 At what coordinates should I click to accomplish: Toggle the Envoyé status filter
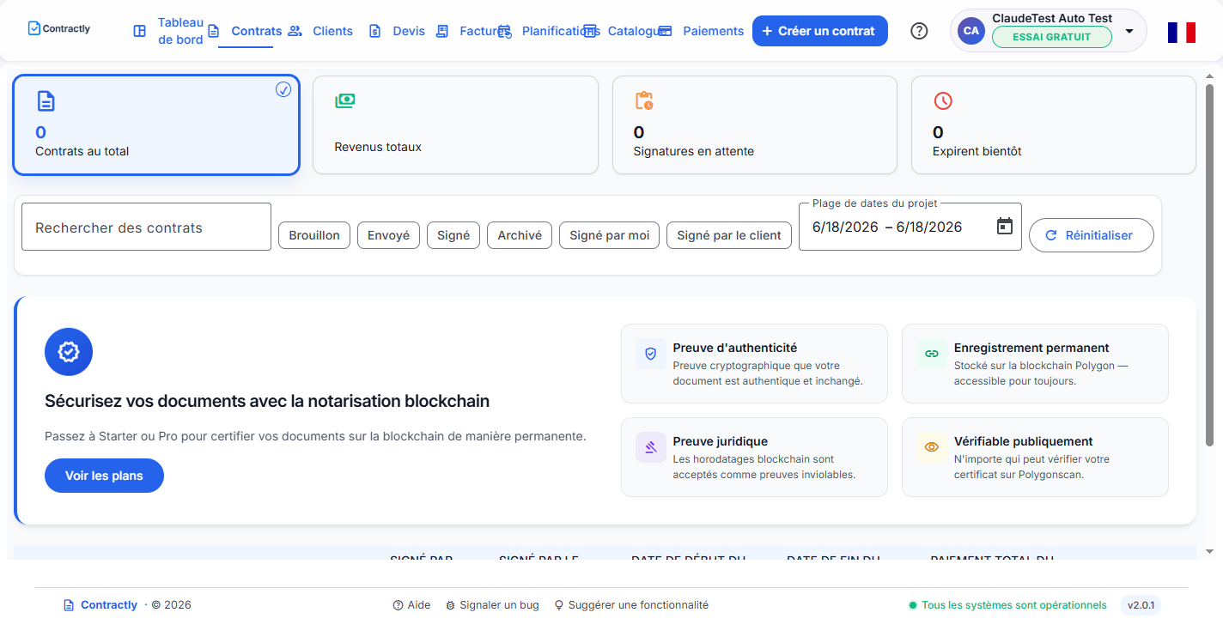pyautogui.click(x=388, y=235)
